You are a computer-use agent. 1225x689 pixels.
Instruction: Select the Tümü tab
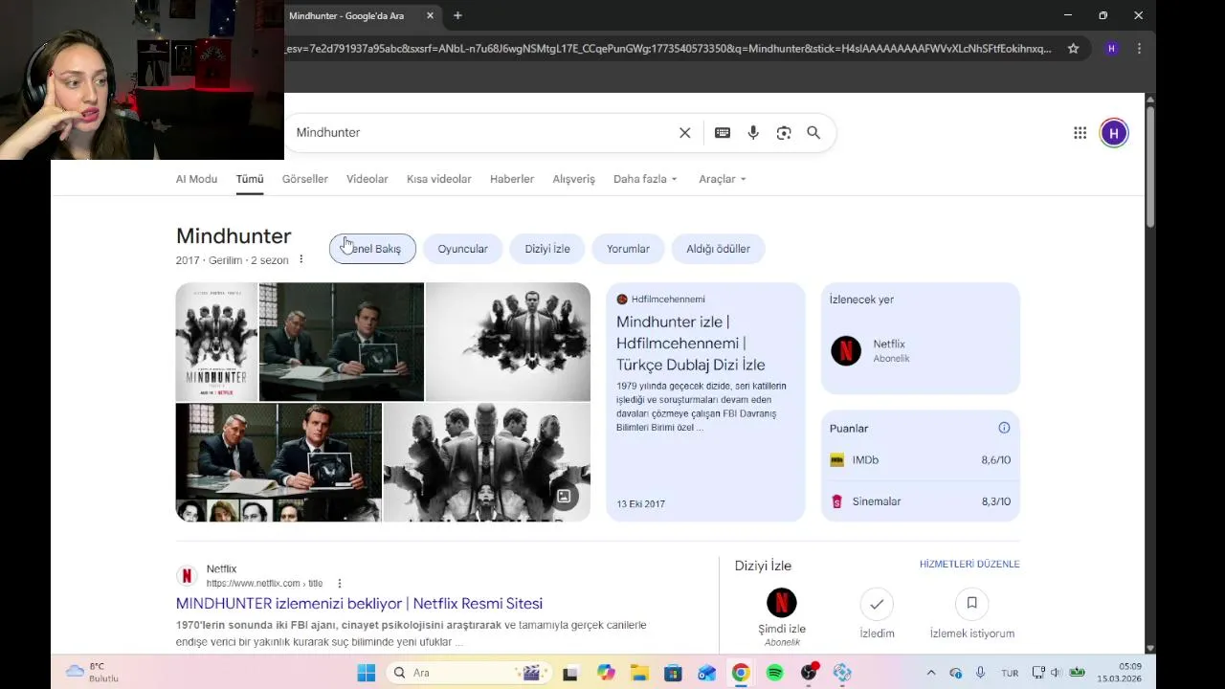coord(250,179)
